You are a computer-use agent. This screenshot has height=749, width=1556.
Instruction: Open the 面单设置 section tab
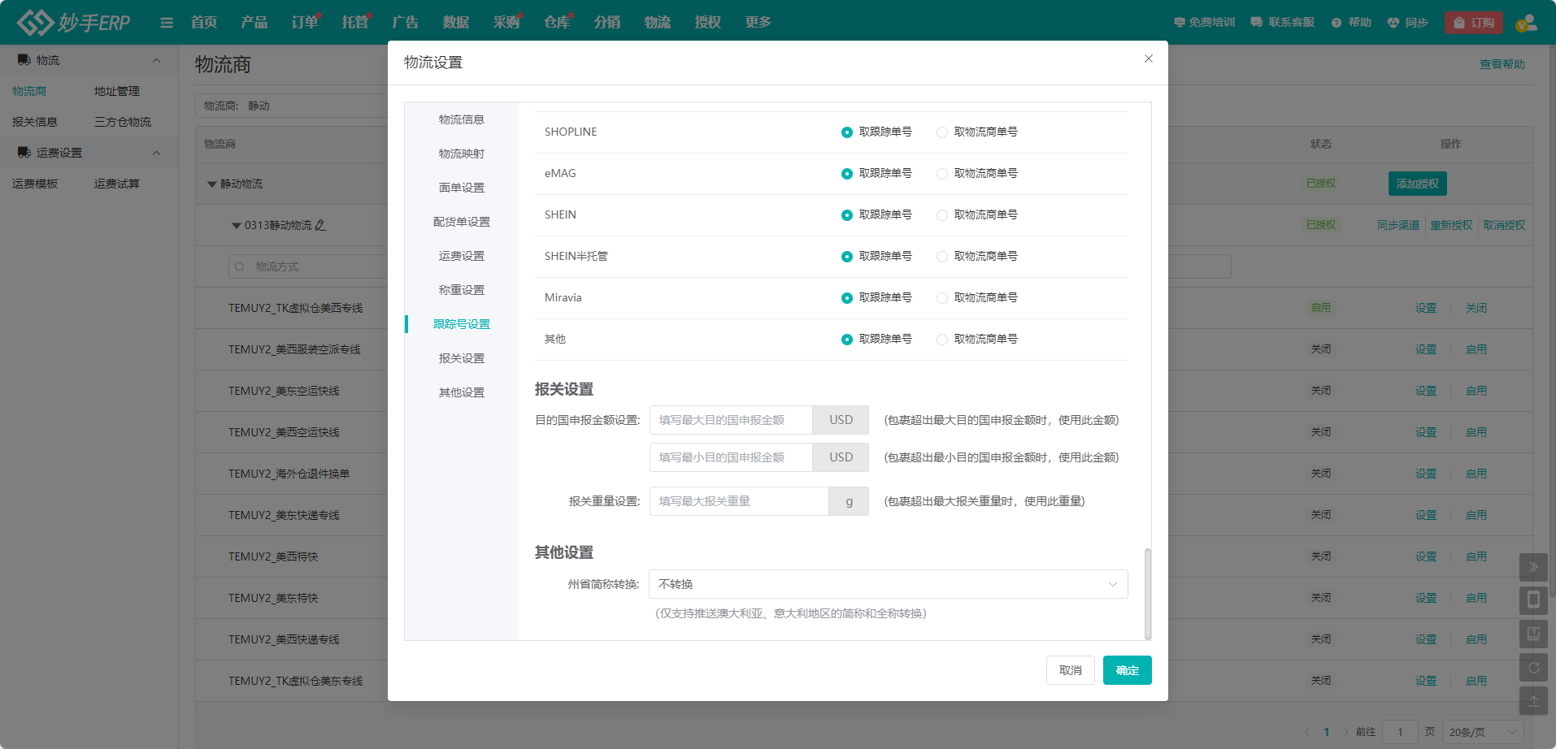pyautogui.click(x=462, y=188)
